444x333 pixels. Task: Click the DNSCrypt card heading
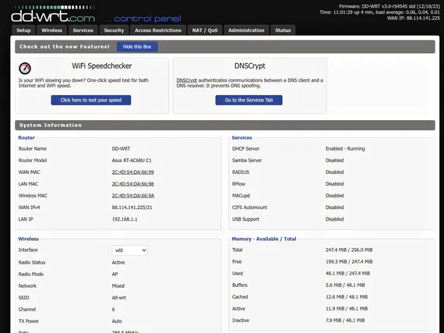250,66
